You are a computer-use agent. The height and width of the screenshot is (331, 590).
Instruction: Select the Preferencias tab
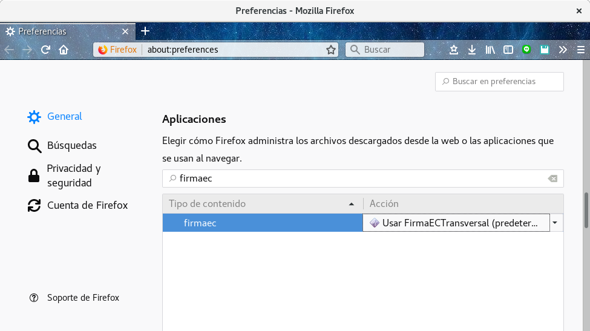[x=68, y=31]
